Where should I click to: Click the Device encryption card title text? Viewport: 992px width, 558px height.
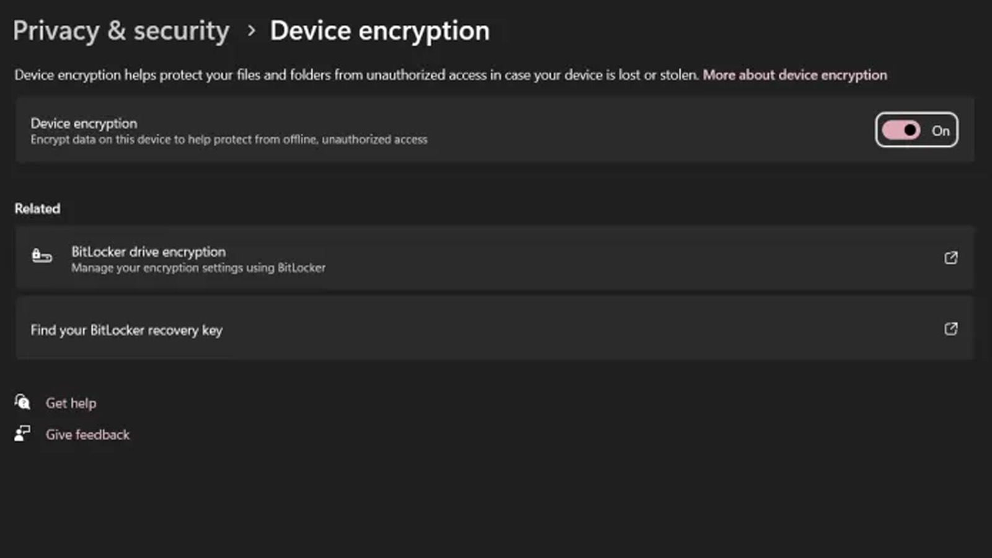84,123
